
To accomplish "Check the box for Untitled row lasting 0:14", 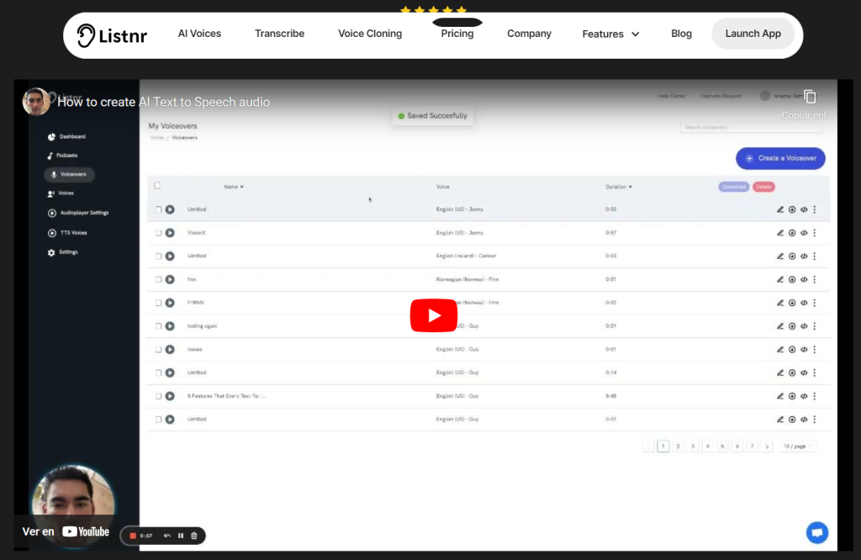I will (158, 372).
